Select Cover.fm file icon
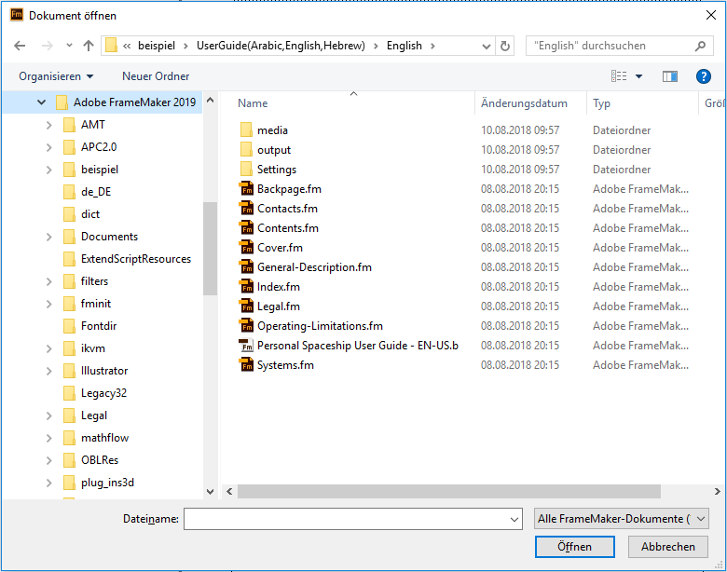727x572 pixels. [x=246, y=248]
